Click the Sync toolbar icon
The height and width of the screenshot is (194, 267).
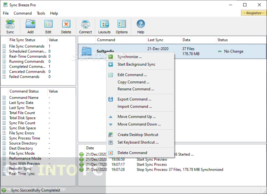click(x=10, y=26)
